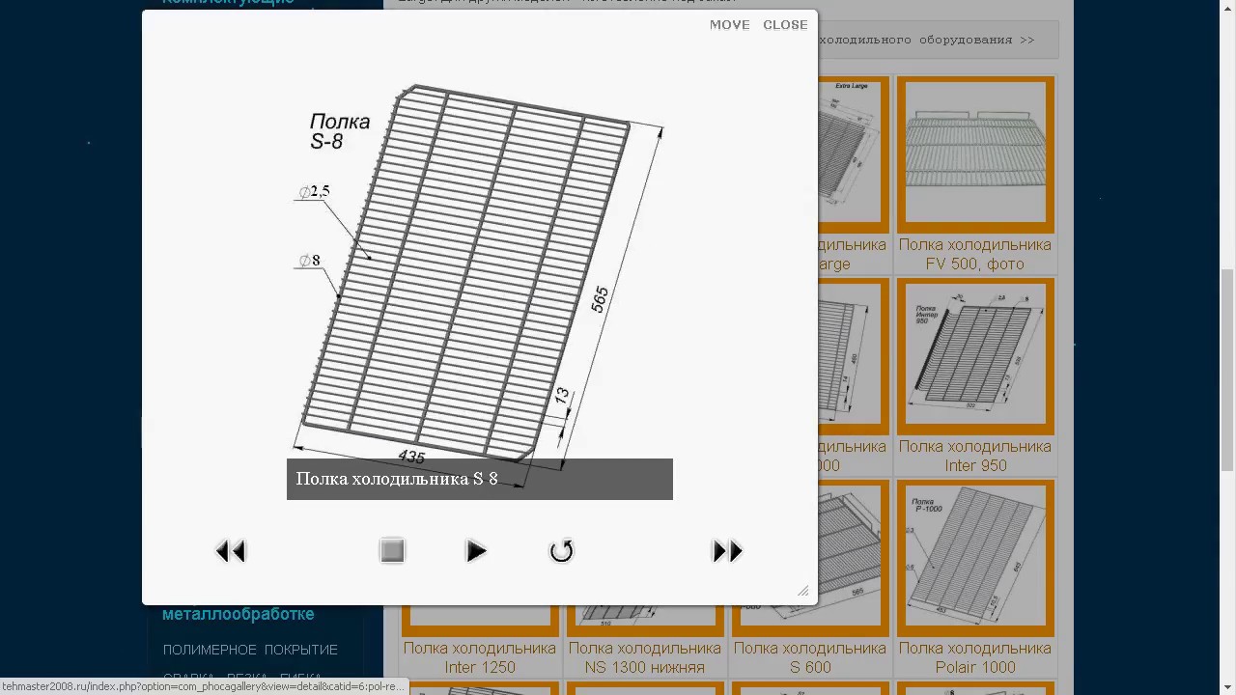The height and width of the screenshot is (695, 1236).
Task: Open thumbnail Полка холодильника Polair 1000
Action: tap(975, 558)
